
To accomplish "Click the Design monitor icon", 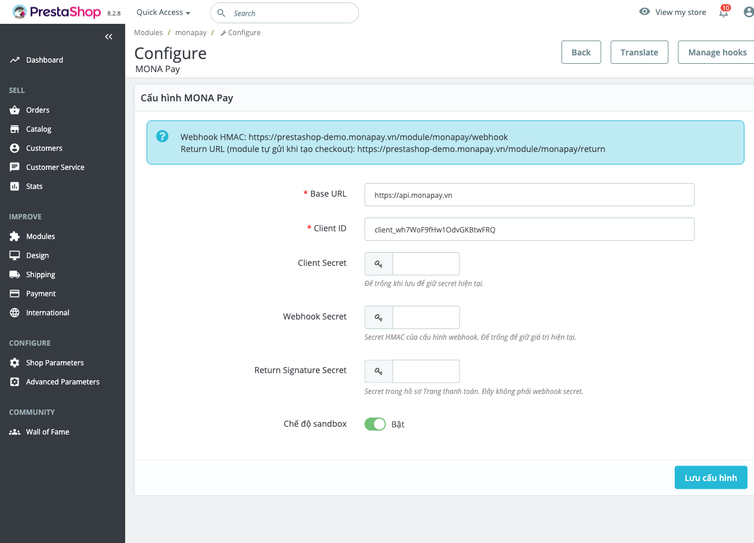I will pyautogui.click(x=15, y=256).
